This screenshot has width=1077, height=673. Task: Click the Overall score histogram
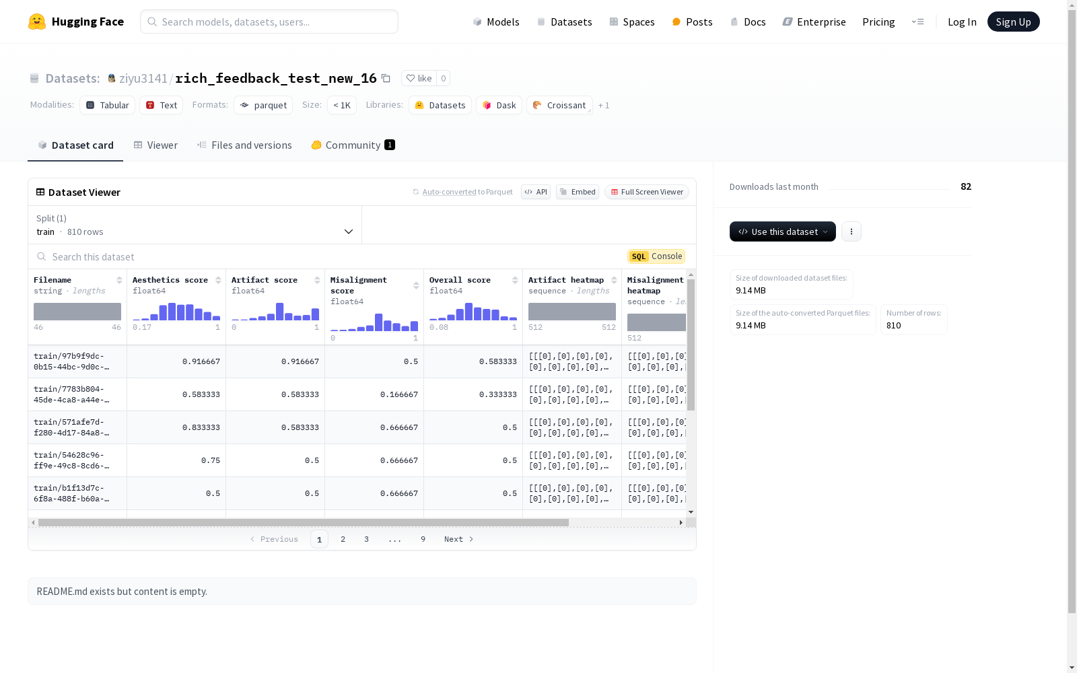473,312
